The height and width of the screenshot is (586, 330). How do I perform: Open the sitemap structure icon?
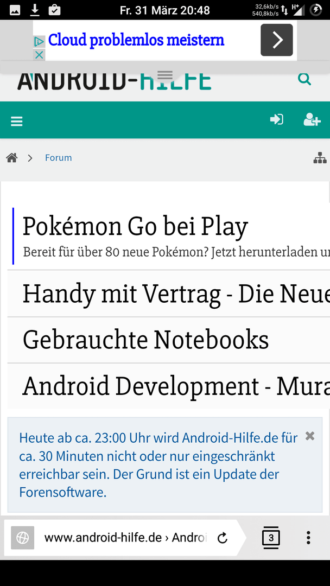pyautogui.click(x=320, y=158)
